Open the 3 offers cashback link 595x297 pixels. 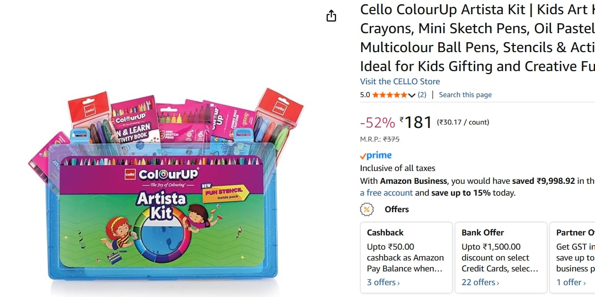tap(383, 282)
